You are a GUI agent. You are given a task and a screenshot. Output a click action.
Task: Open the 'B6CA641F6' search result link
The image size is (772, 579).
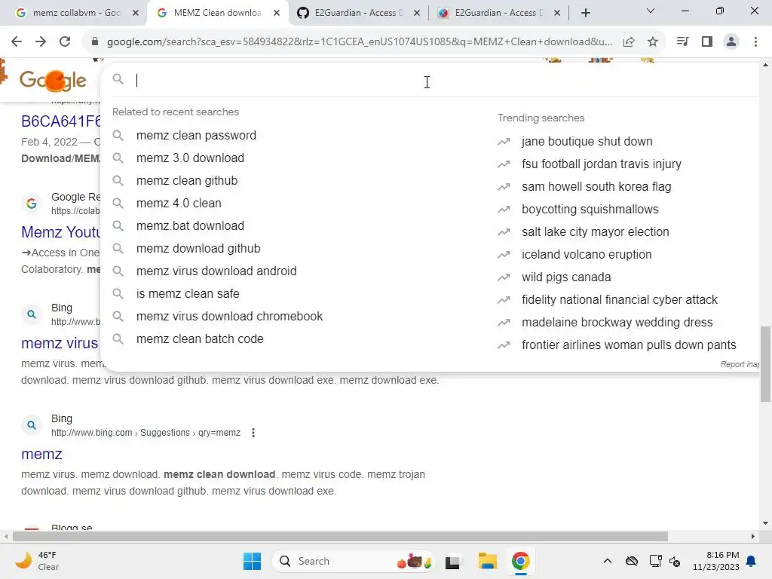click(x=61, y=121)
